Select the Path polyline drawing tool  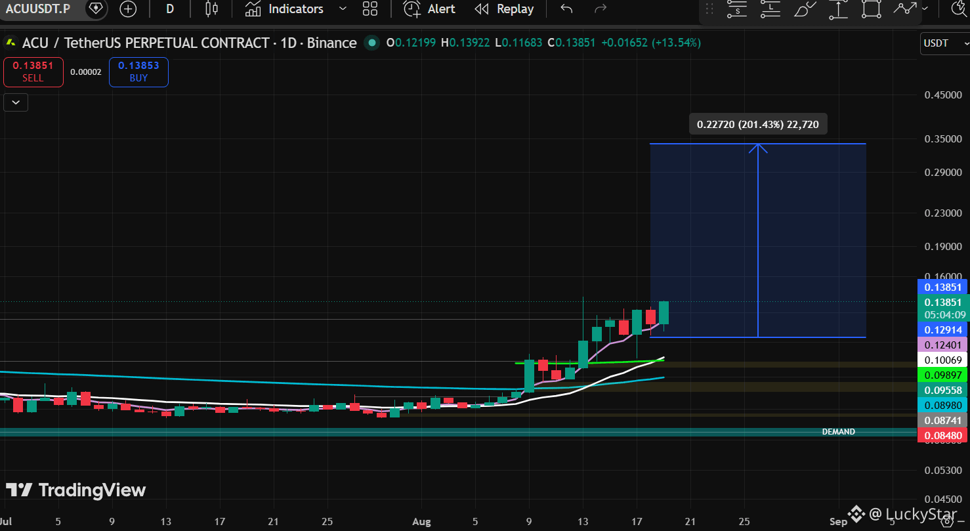[x=906, y=9]
